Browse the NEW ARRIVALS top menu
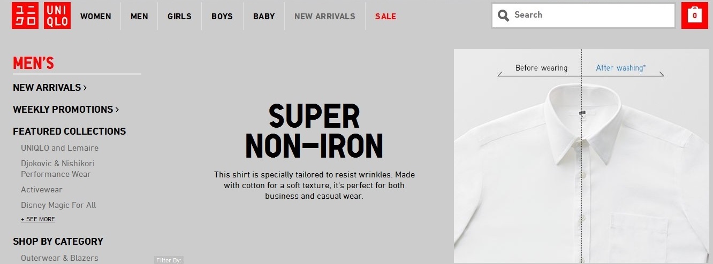The image size is (713, 264). (x=324, y=17)
